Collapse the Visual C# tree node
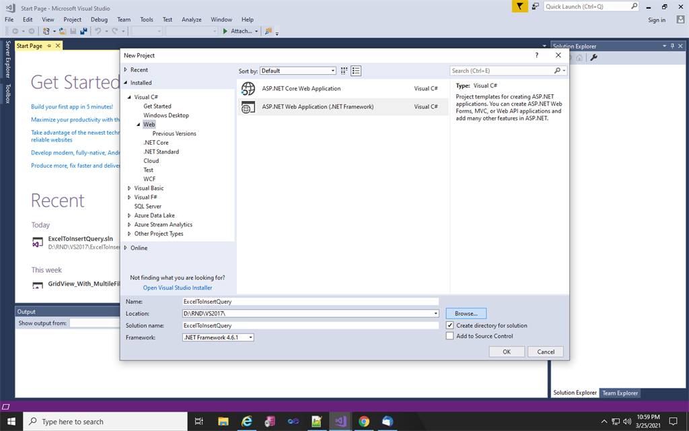The image size is (689, 431). point(129,97)
